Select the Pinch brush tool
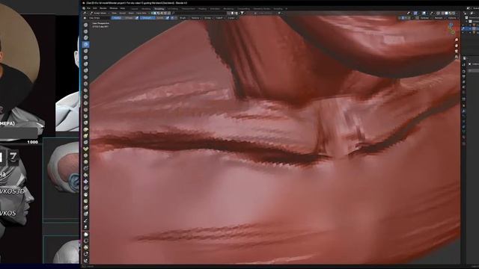 pos(86,116)
